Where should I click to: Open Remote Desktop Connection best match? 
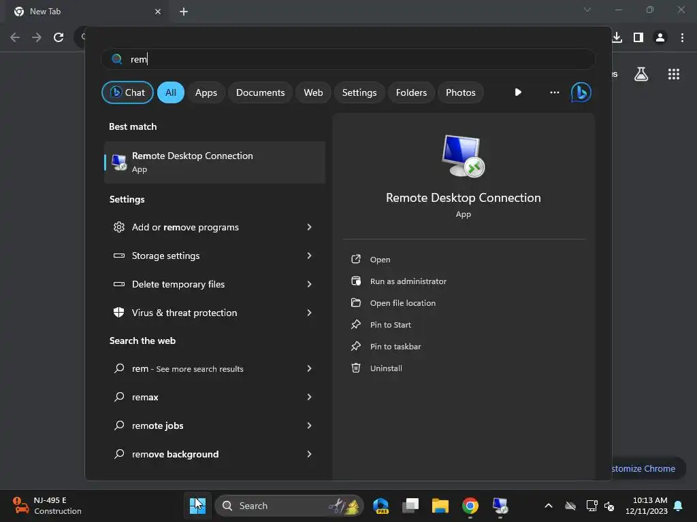[x=214, y=162]
